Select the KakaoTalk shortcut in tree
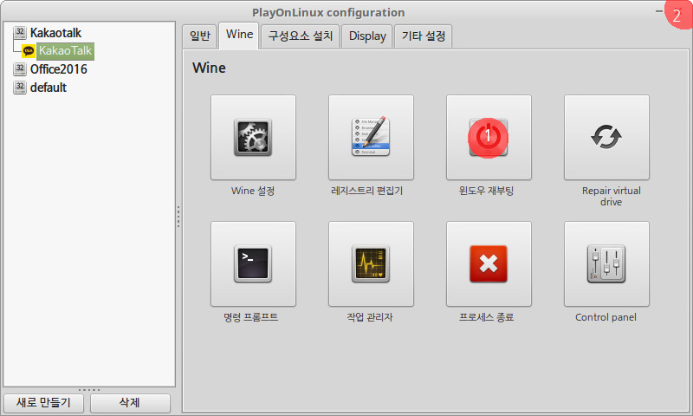The width and height of the screenshot is (693, 416). [65, 51]
